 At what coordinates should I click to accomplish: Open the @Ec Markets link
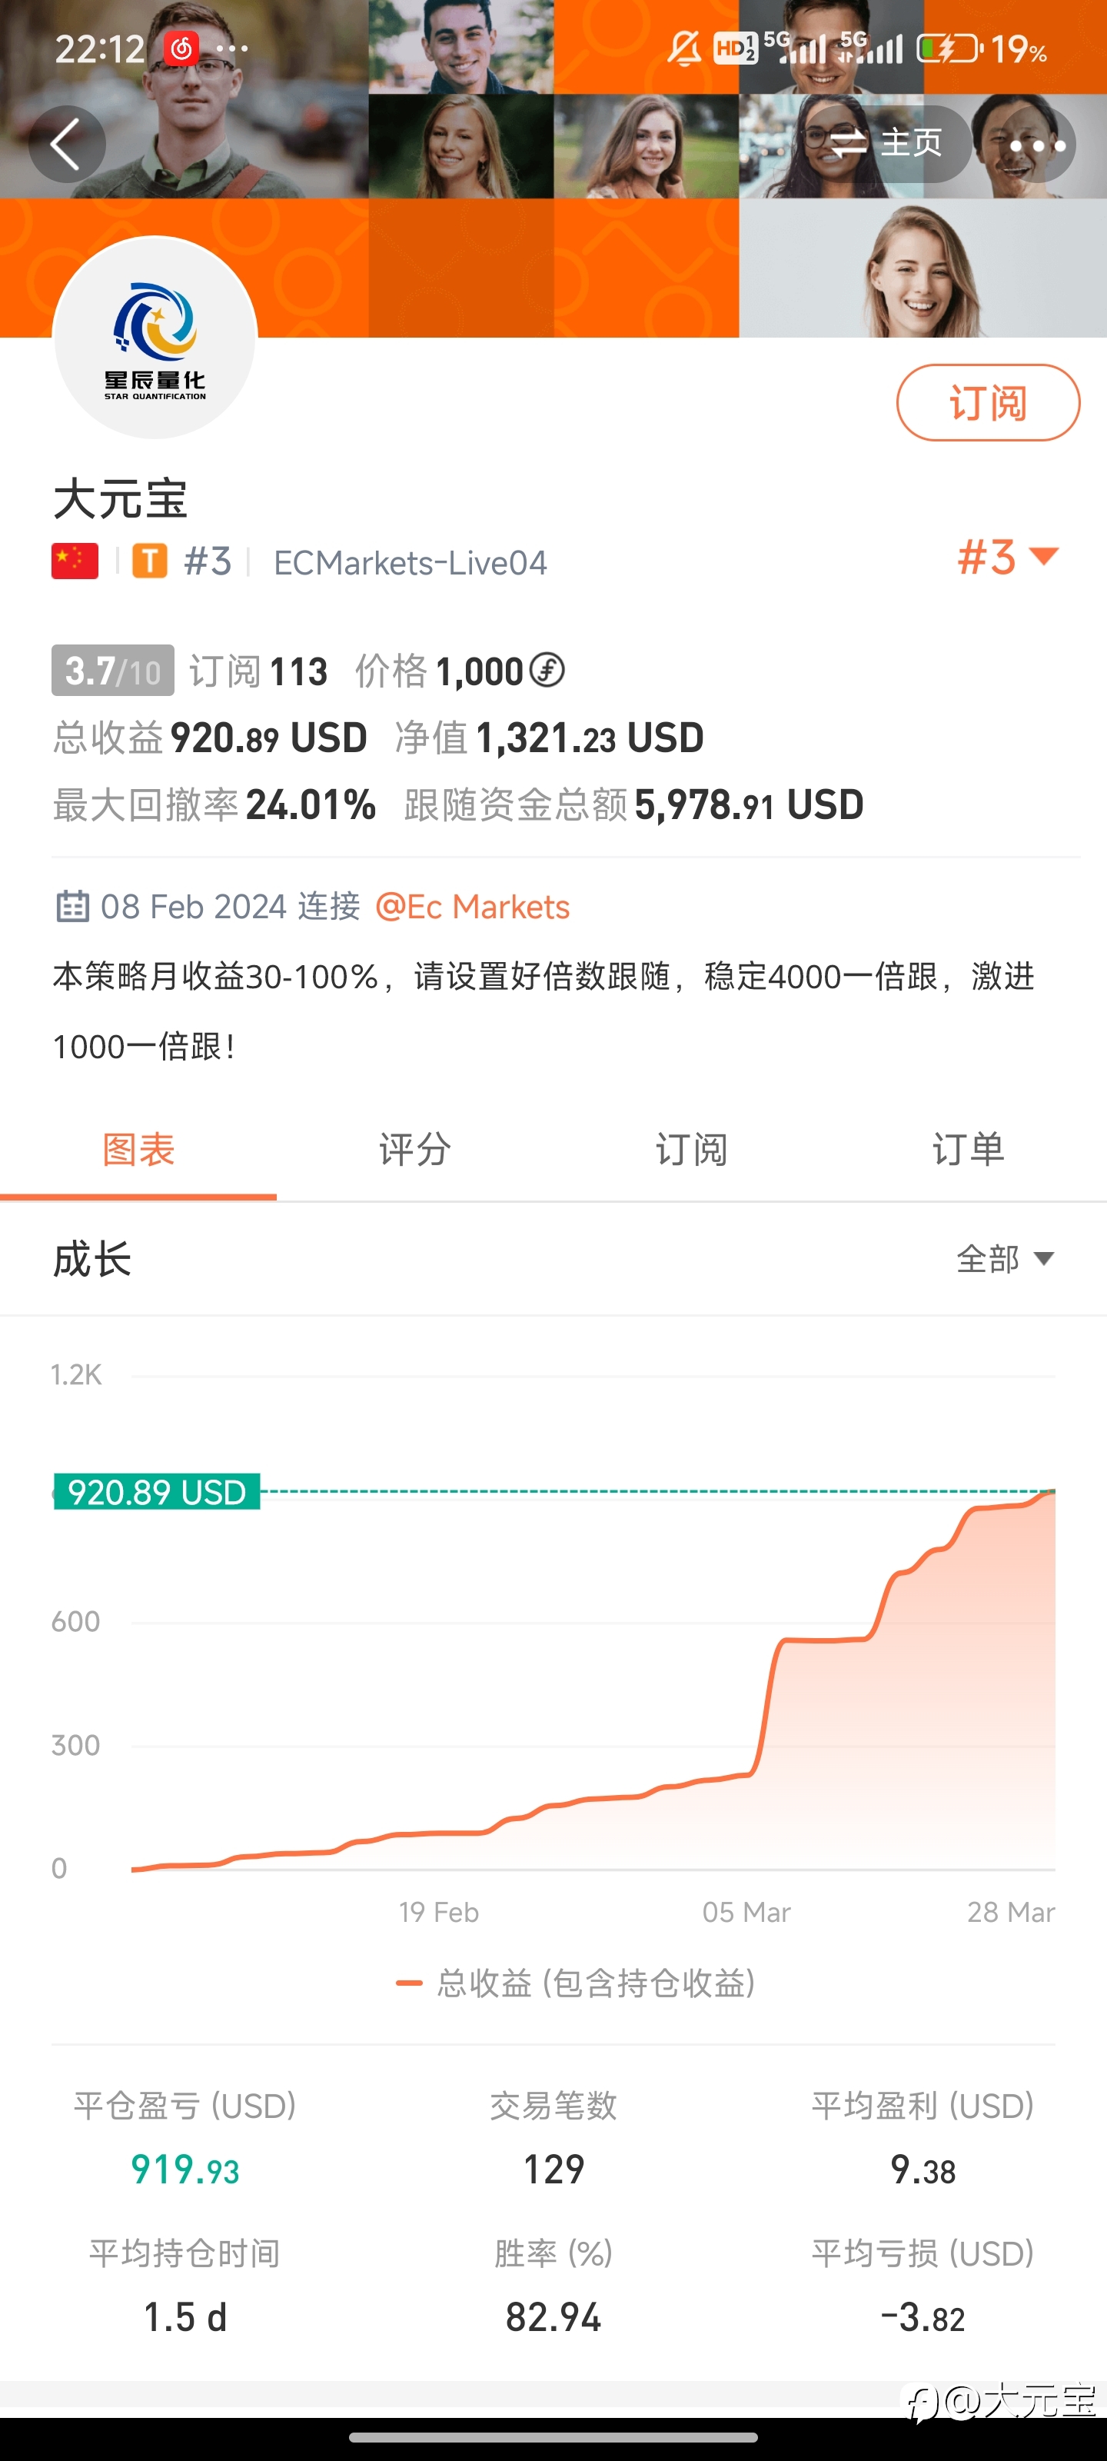(473, 906)
